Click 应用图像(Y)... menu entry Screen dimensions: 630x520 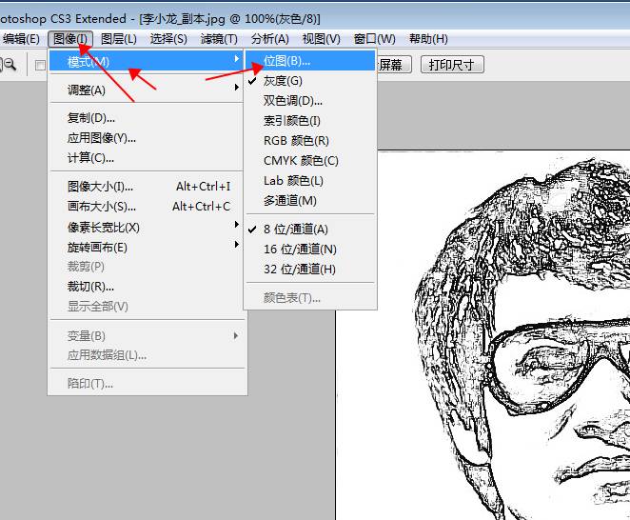102,138
